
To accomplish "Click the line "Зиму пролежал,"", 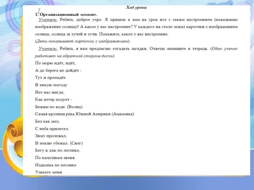I will pyautogui.click(x=51, y=136).
